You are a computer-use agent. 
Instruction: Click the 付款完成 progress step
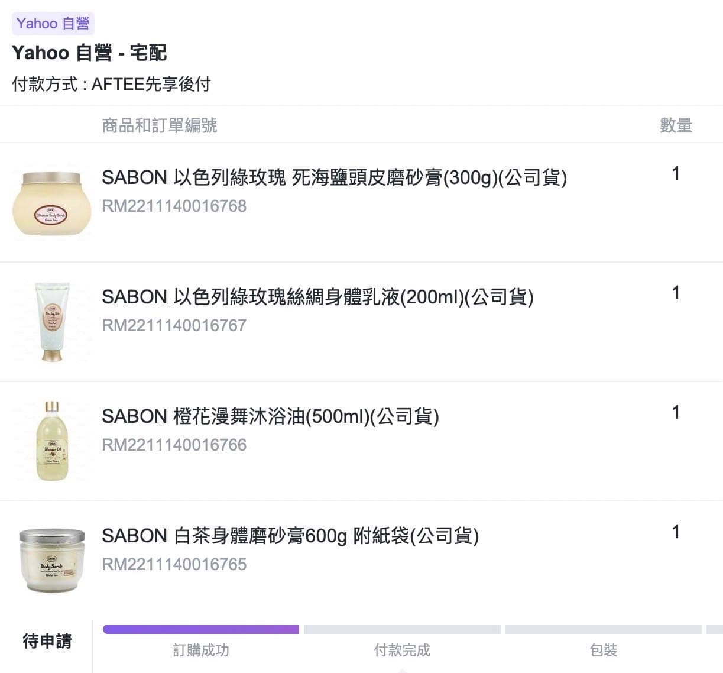(x=401, y=650)
